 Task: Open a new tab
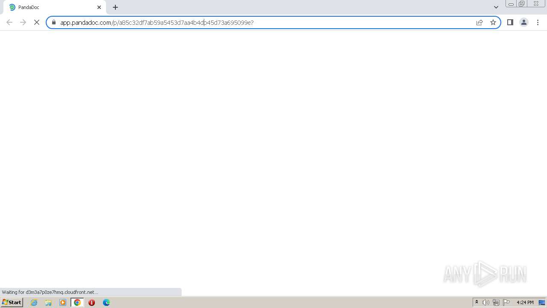115,7
